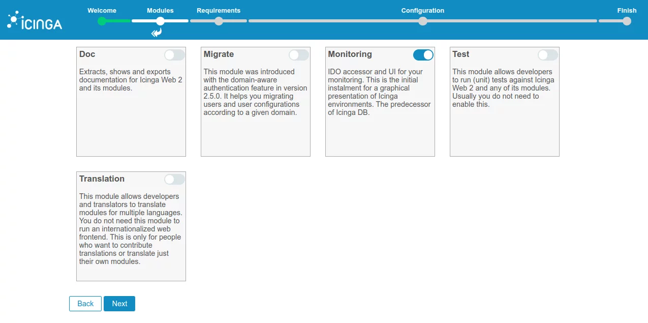Select the Requirements wizard step label
The height and width of the screenshot is (323, 648).
coord(219,10)
